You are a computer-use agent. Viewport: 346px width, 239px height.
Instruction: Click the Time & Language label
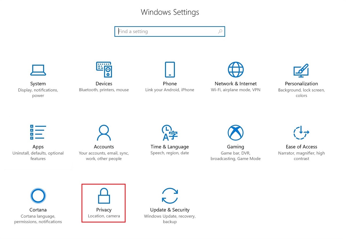click(x=170, y=147)
